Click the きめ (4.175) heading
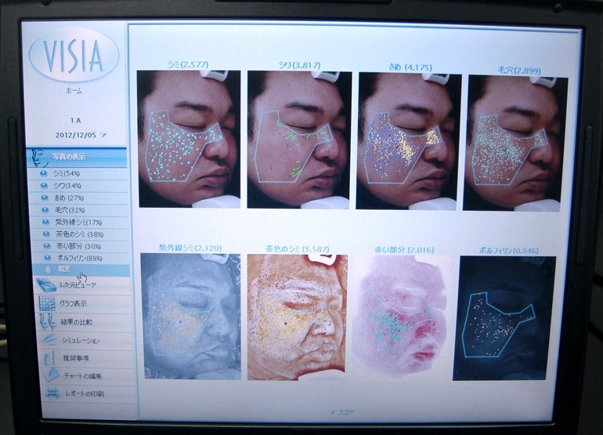603x435 pixels. pos(410,67)
